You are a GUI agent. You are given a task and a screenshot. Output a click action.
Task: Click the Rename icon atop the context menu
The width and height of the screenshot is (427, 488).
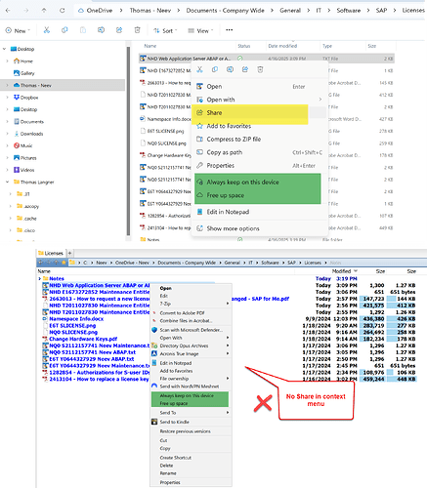click(230, 69)
